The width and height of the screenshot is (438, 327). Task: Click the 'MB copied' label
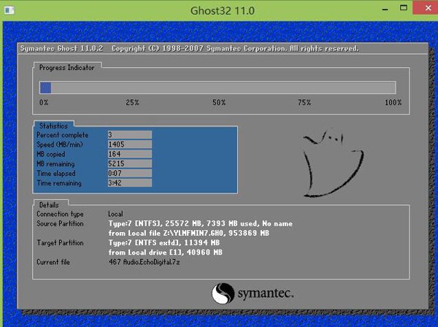pos(51,154)
